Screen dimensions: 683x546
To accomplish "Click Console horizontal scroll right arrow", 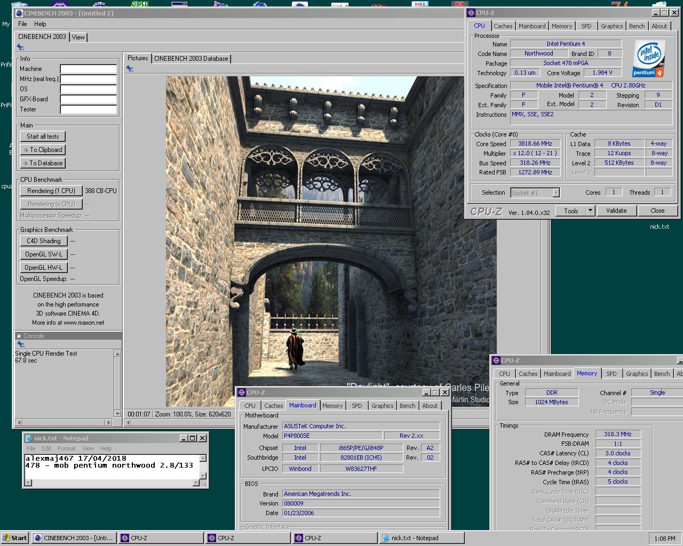I will [109, 422].
